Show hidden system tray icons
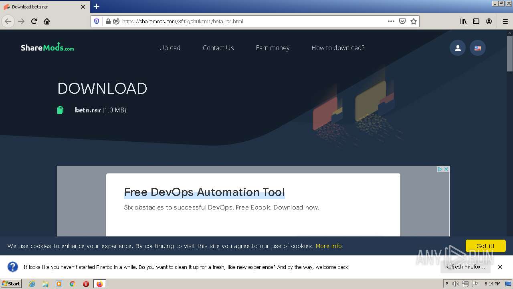This screenshot has width=513, height=289. tap(447, 284)
